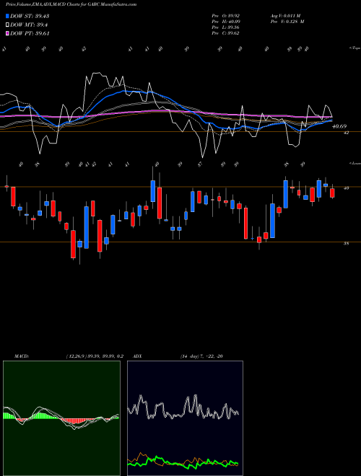Click the Pre C: 39.62 value
Viewport: 361px width, 476px height.
[226, 33]
